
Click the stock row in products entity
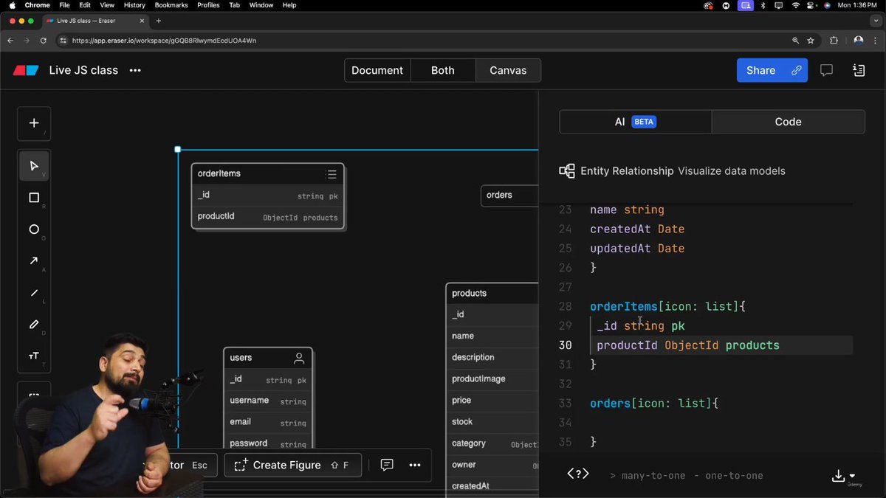coord(492,422)
